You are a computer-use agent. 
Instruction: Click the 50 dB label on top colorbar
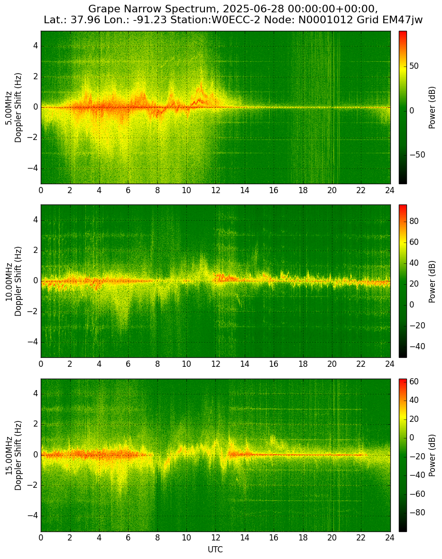pos(414,66)
